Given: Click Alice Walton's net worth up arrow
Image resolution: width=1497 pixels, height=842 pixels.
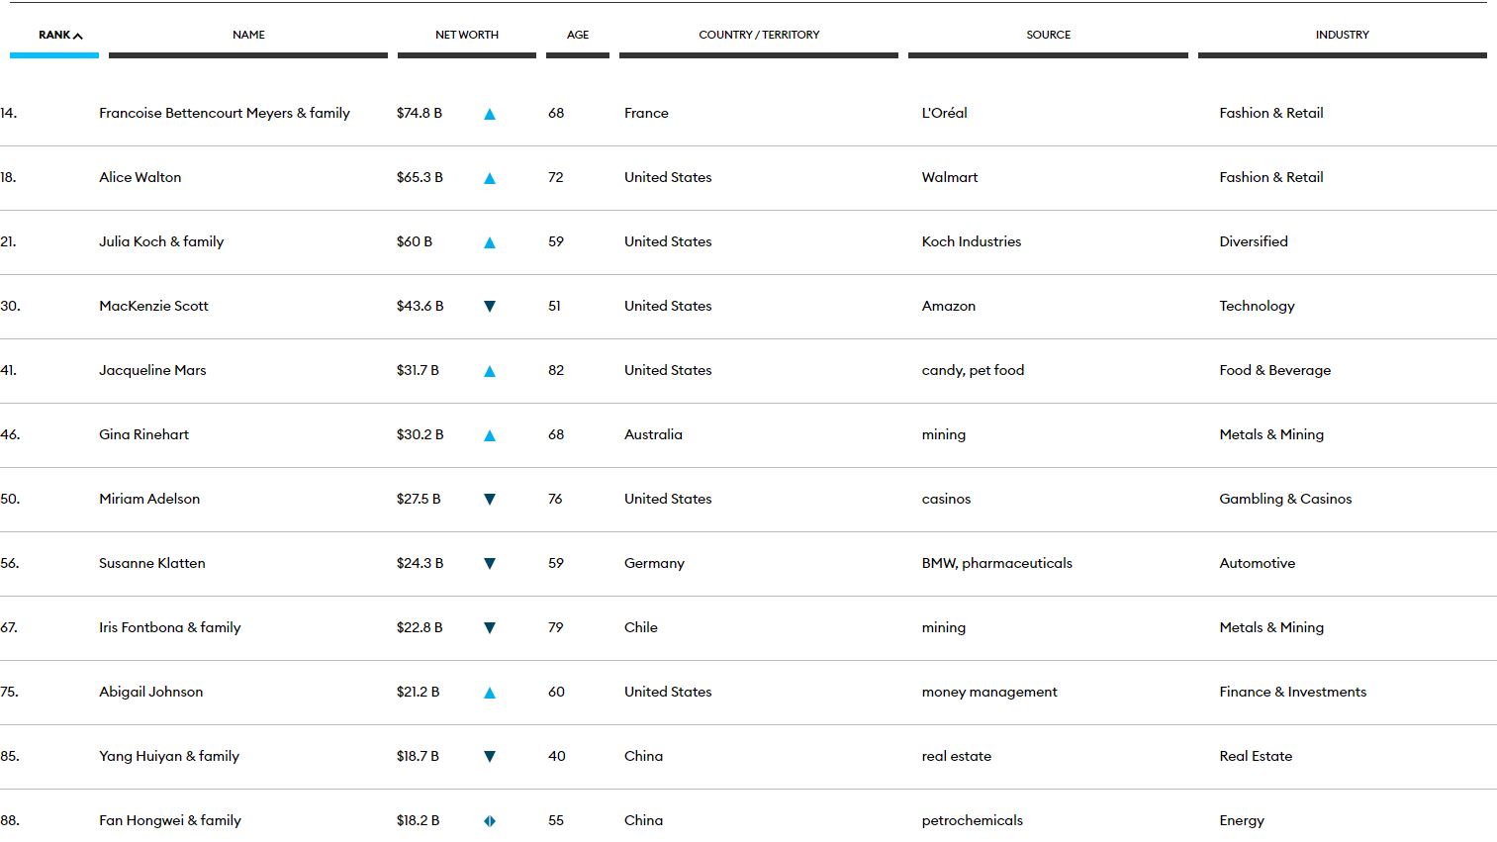Looking at the screenshot, I should (489, 178).
